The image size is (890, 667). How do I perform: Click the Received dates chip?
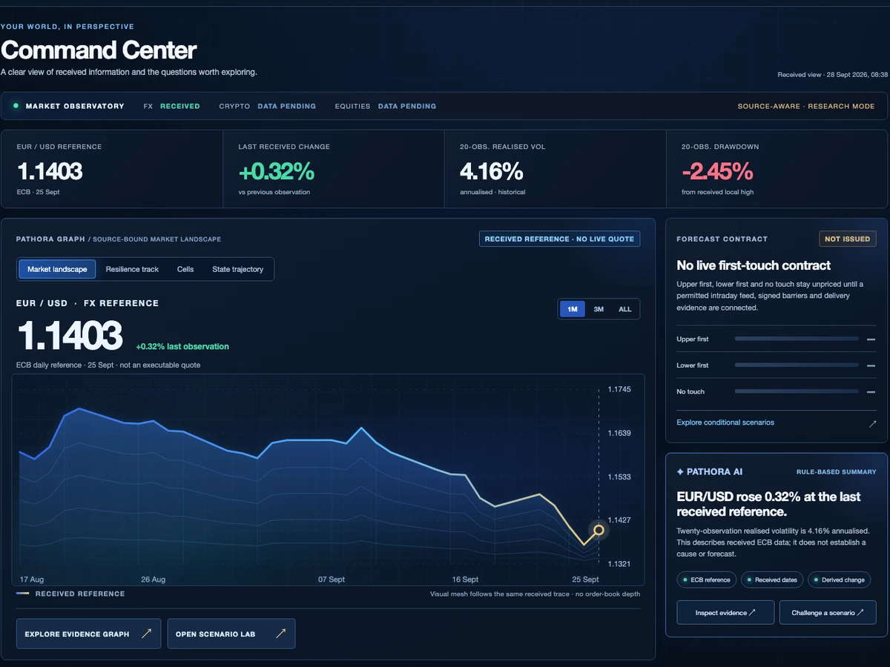coord(772,580)
